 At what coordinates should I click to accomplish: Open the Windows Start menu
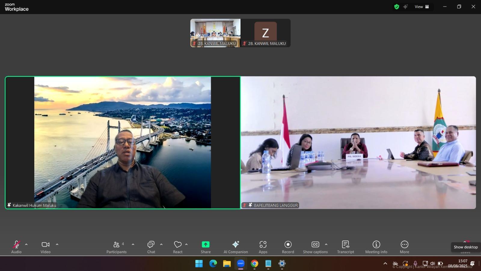(x=199, y=264)
